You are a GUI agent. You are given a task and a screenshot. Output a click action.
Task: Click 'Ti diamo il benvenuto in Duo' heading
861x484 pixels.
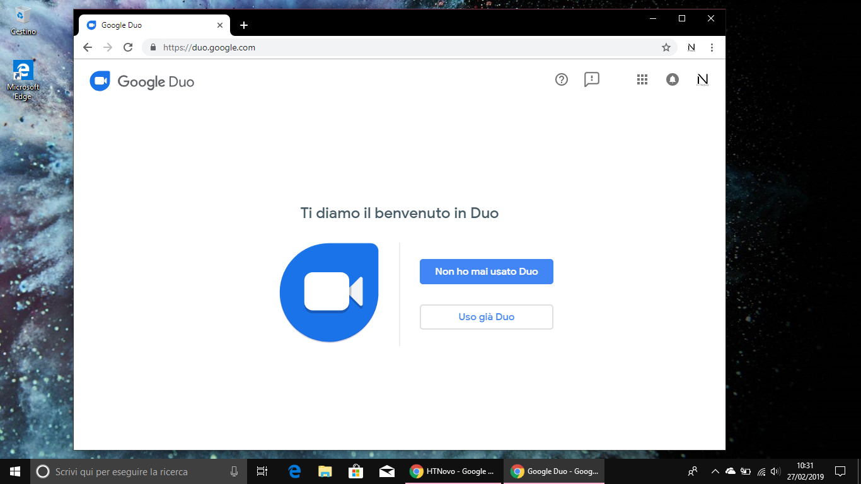point(400,213)
